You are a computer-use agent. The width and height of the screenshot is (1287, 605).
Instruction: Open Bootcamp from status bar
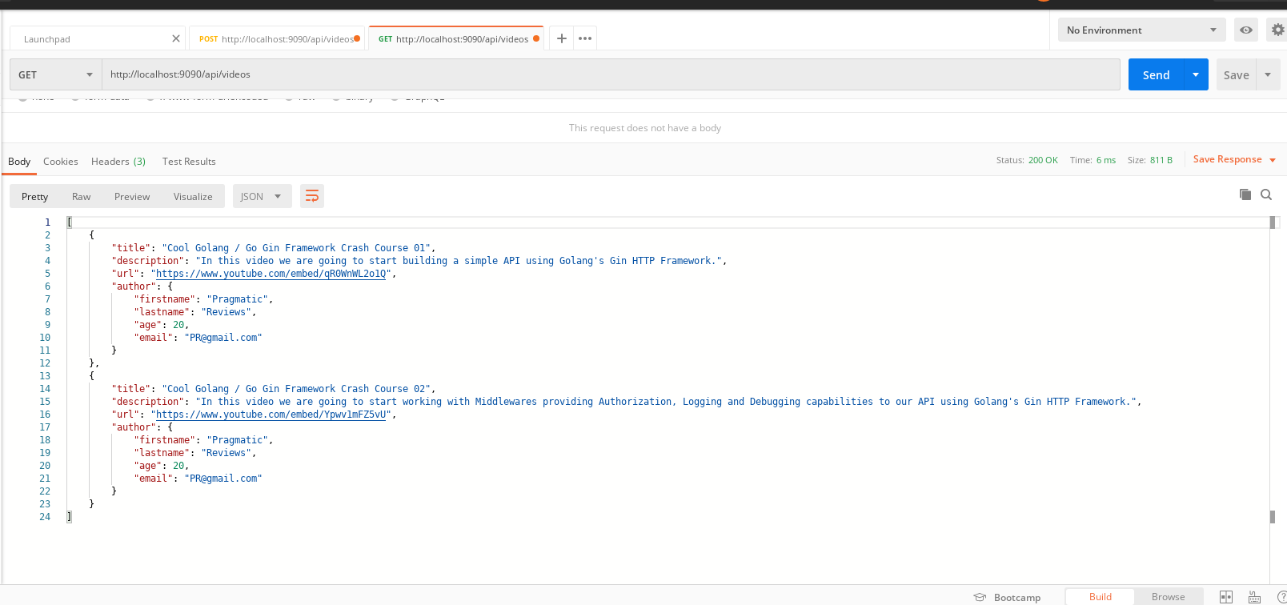[x=1007, y=597]
